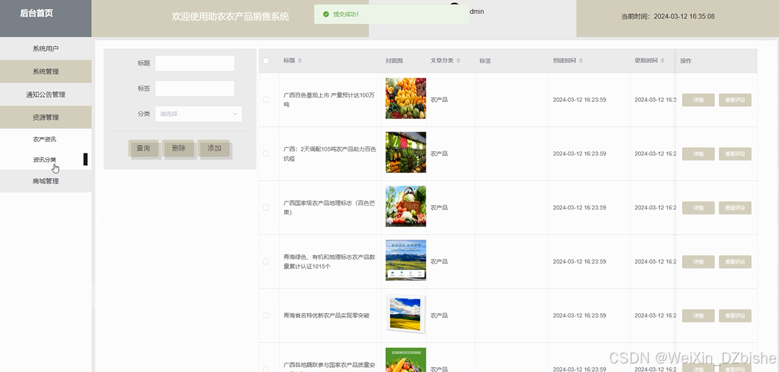Click the 标签 search input field
This screenshot has width=779, height=372.
pyautogui.click(x=195, y=88)
